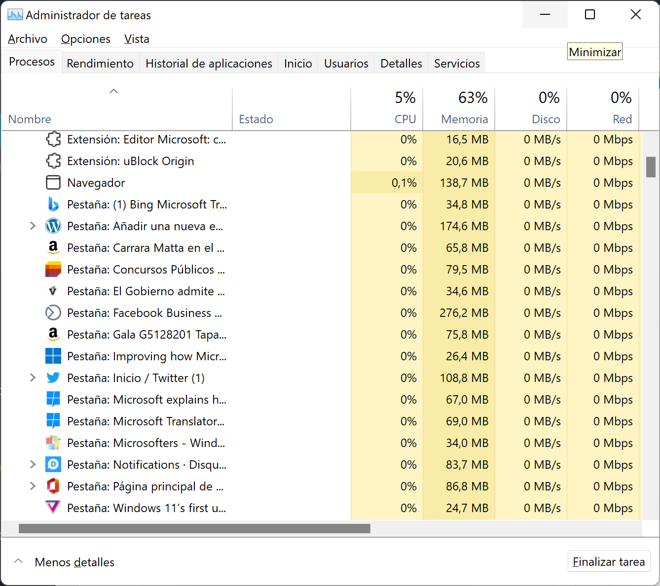Switch to Historial de aplicaciones tab
The height and width of the screenshot is (586, 660).
click(x=209, y=64)
